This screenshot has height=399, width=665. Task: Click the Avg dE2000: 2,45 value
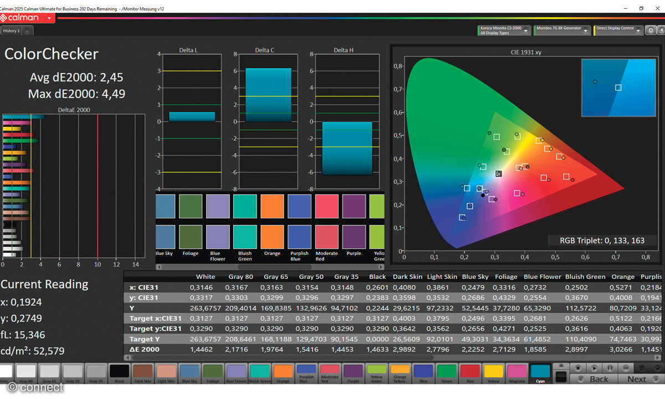[x=76, y=77]
